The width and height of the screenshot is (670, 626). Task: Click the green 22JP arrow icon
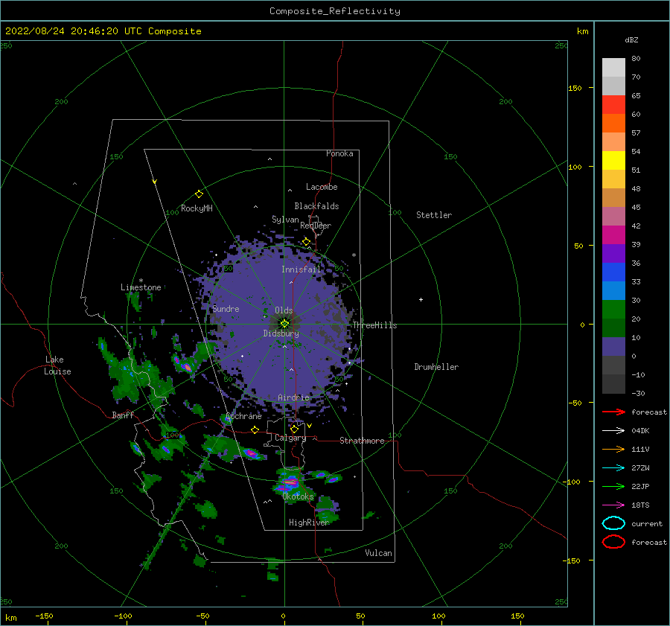pos(613,486)
